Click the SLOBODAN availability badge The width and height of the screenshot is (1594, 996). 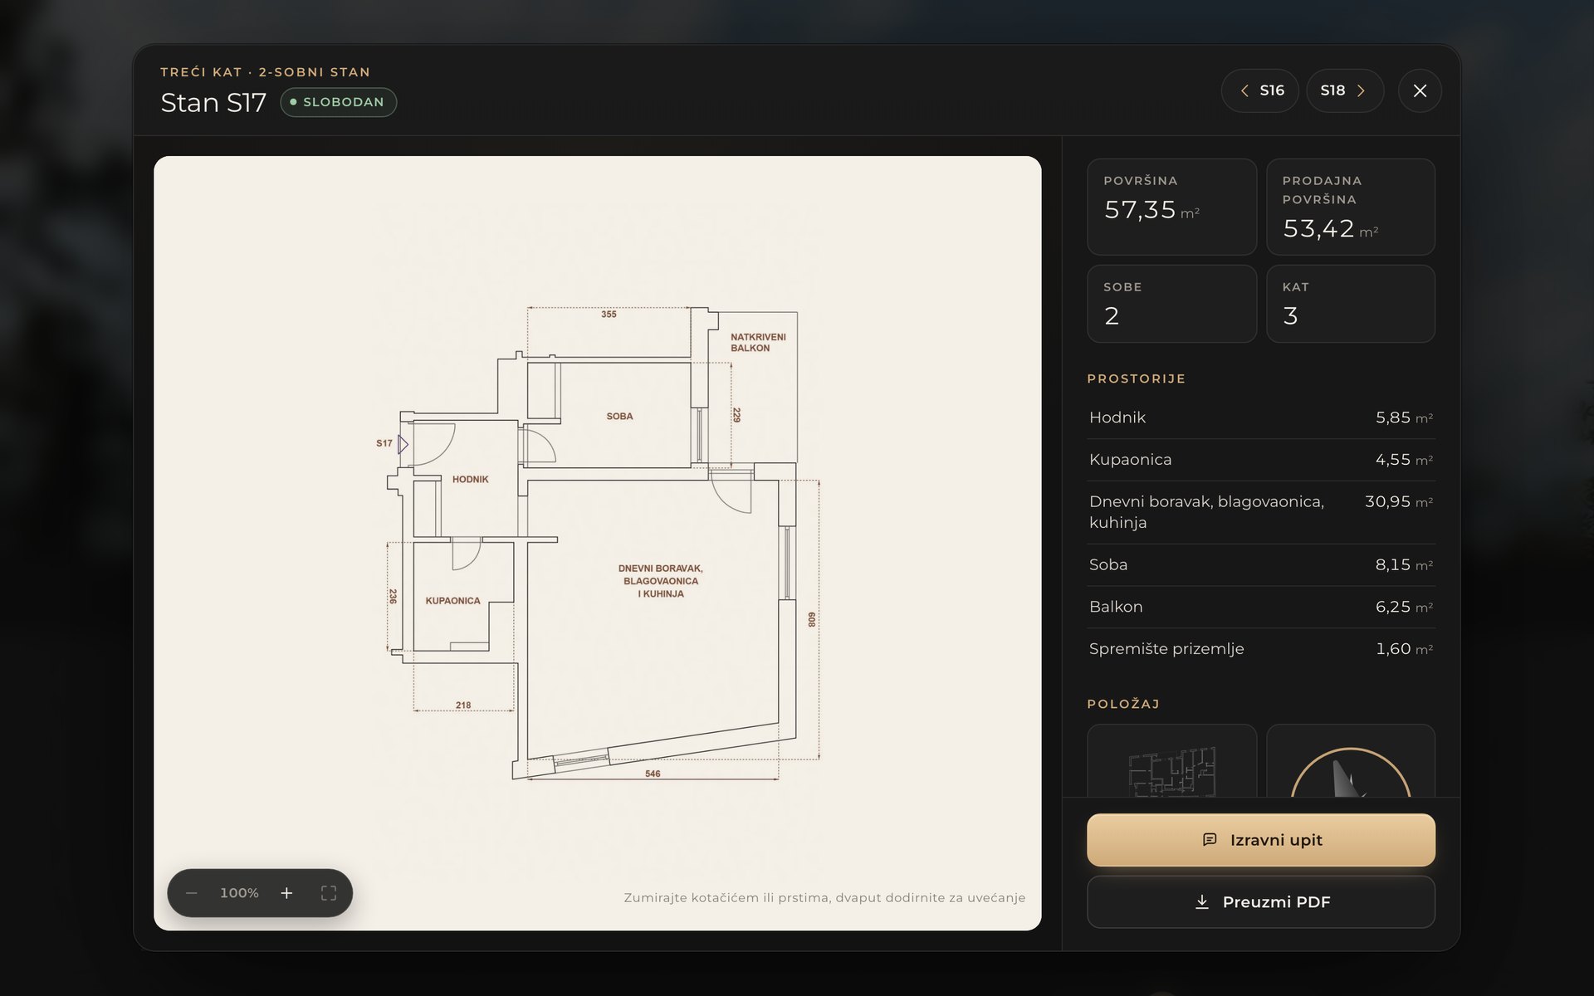(x=339, y=102)
